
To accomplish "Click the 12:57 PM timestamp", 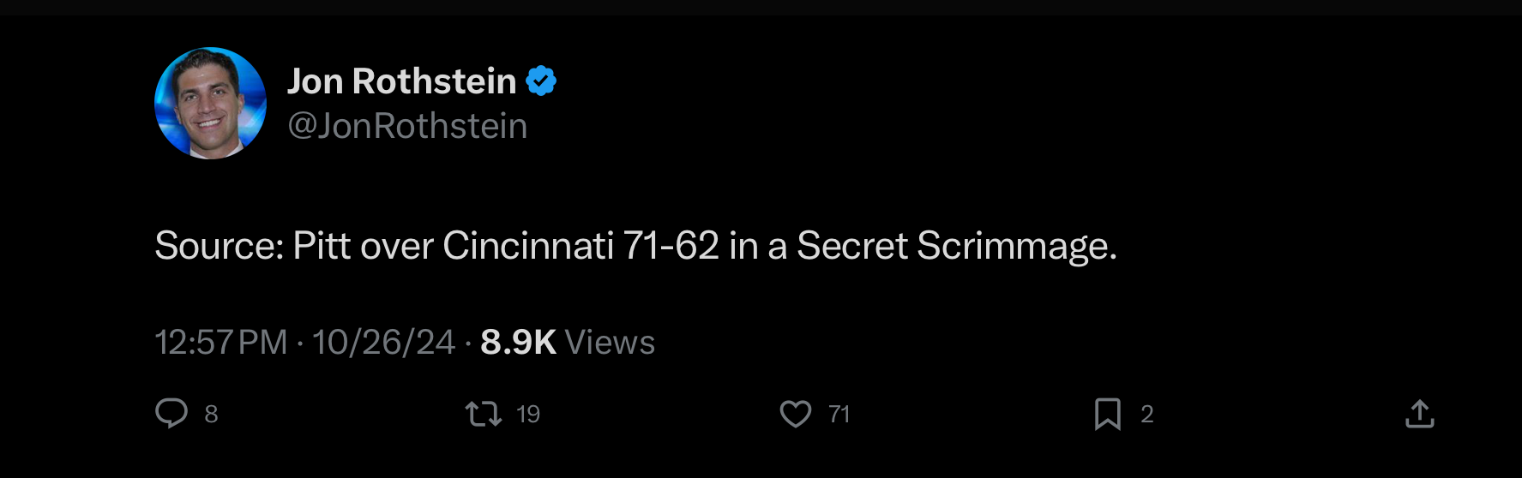I will point(220,343).
